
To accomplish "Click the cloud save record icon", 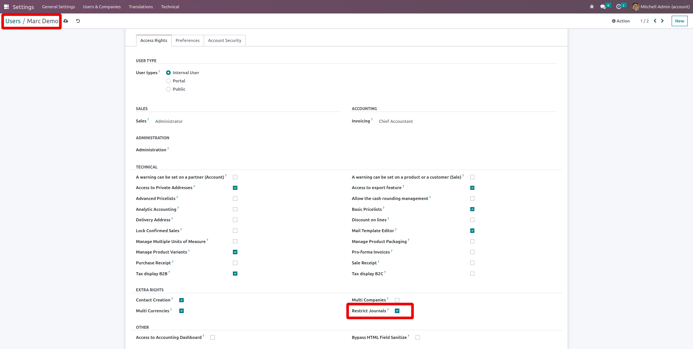I will coord(66,21).
